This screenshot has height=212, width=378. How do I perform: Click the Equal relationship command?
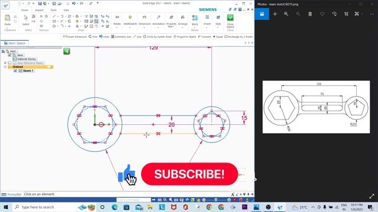click(218, 37)
